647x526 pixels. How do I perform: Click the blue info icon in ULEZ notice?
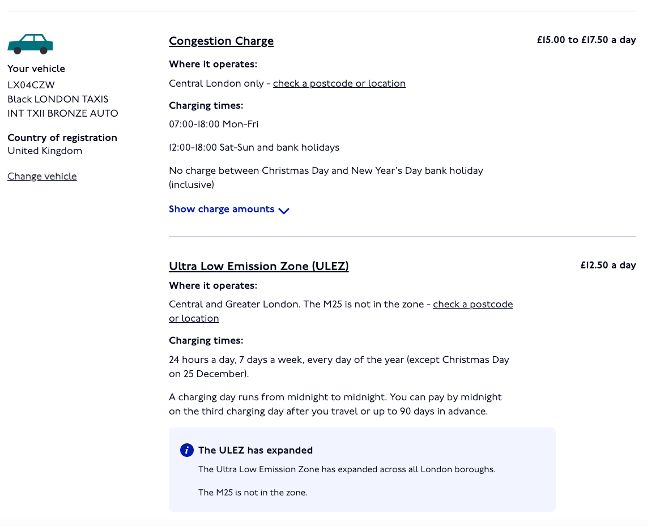pos(187,450)
